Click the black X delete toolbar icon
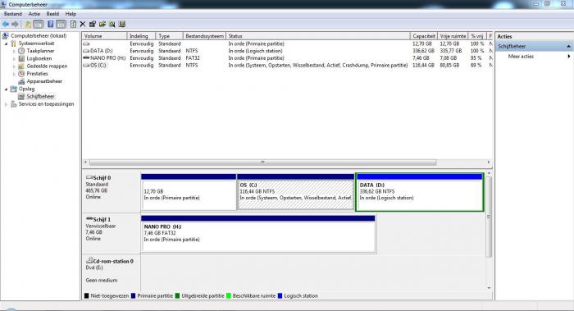This screenshot has height=311, width=574. [x=82, y=24]
